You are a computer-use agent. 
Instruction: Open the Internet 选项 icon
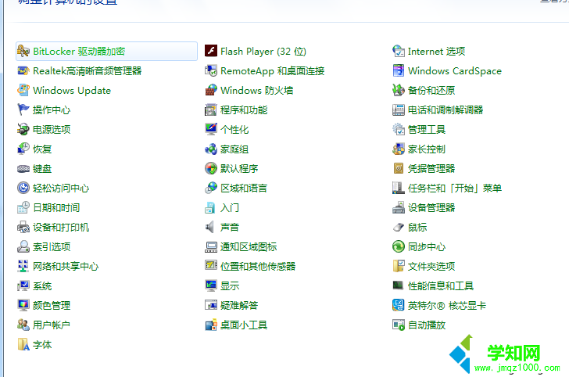[399, 51]
